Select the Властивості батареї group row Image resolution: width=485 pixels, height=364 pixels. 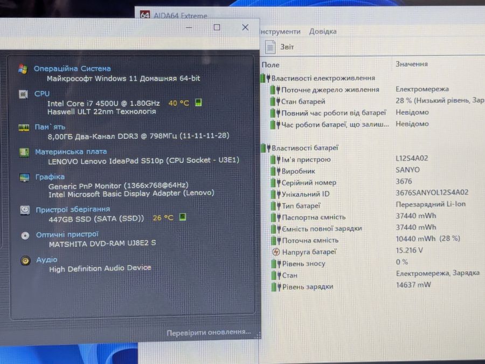[300, 148]
